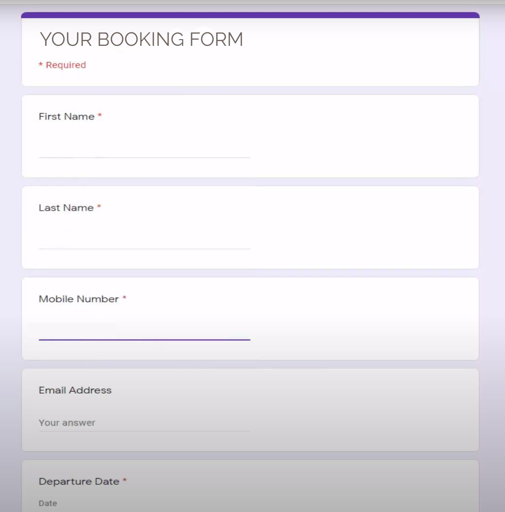Click the Date sublabel under Departure Date
This screenshot has height=512, width=505.
[48, 503]
